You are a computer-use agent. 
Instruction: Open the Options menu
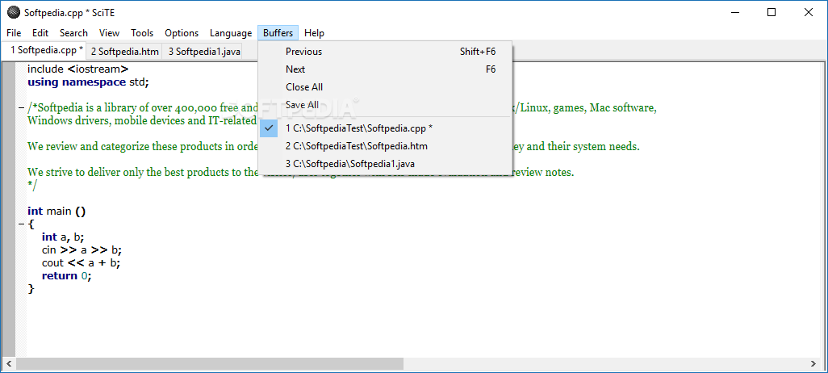point(182,33)
